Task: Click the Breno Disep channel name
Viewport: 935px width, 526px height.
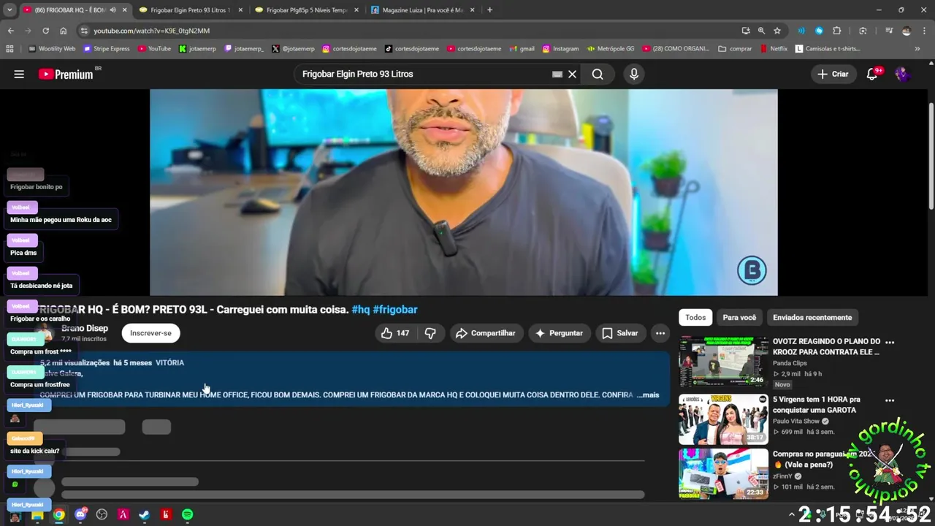Action: [85, 328]
